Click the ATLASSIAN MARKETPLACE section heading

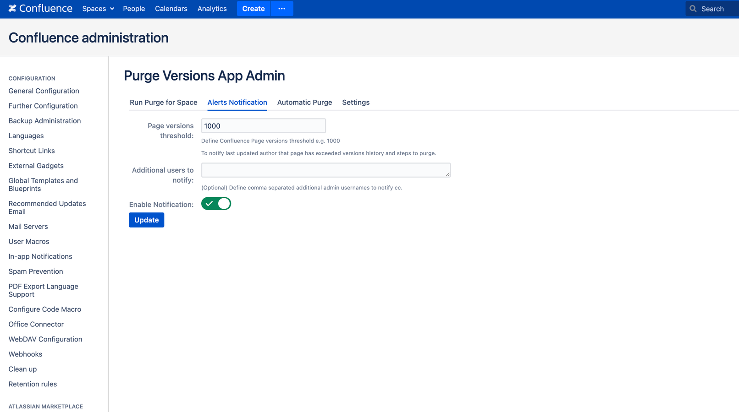(x=45, y=407)
